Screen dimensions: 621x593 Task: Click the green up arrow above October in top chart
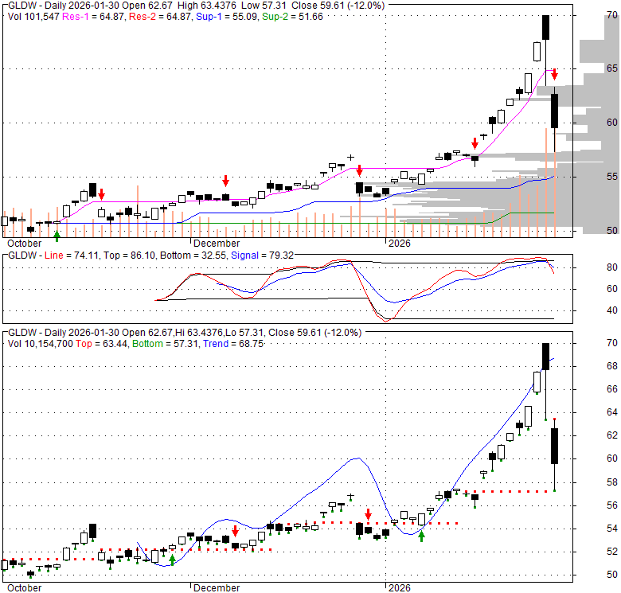[56, 235]
